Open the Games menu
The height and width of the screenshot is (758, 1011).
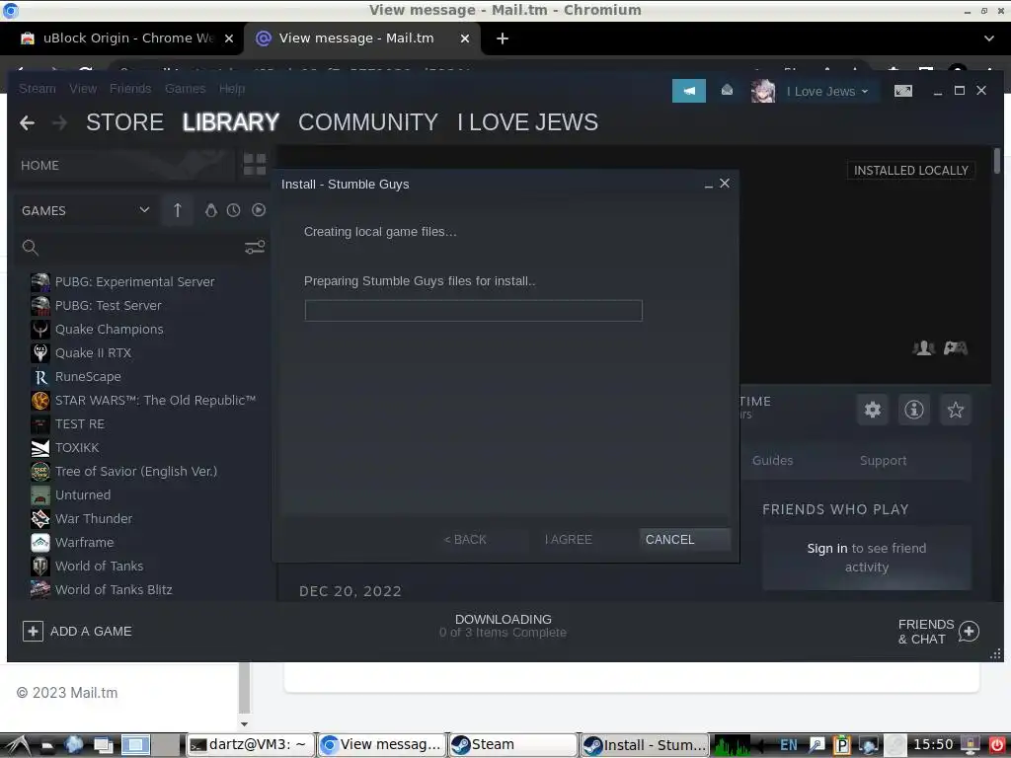tap(185, 88)
